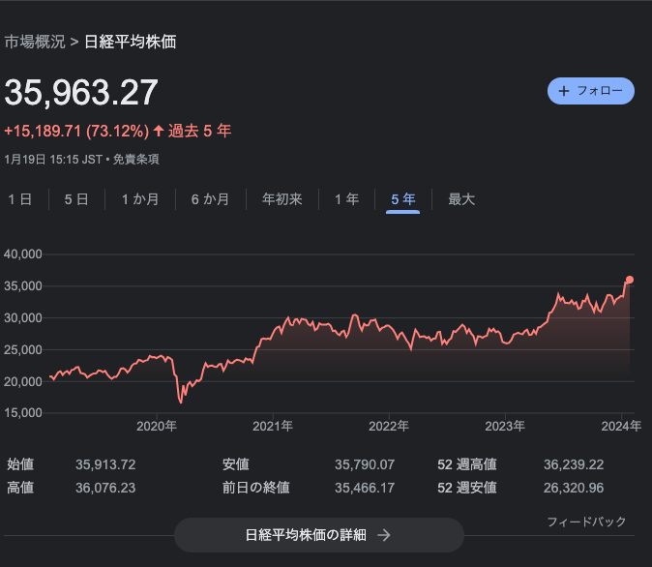Click the 始値 label
652x567 pixels.
point(20,464)
